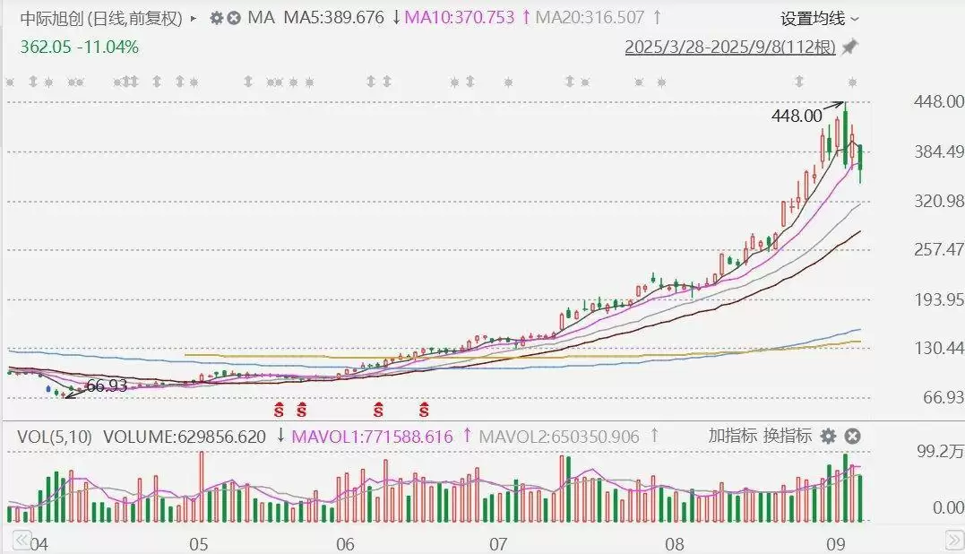Click the 448.00 high price label
Screen dimensions: 965x554
pos(796,116)
